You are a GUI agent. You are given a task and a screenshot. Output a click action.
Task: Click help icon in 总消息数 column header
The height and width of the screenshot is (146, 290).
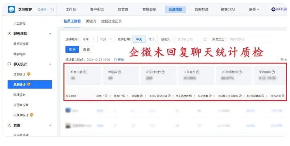click(x=210, y=96)
